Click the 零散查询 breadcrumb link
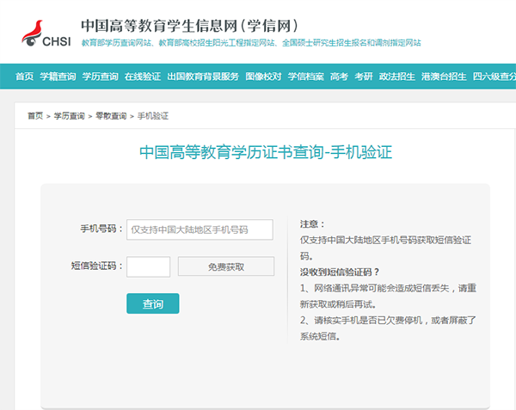516x410 pixels. tap(111, 116)
